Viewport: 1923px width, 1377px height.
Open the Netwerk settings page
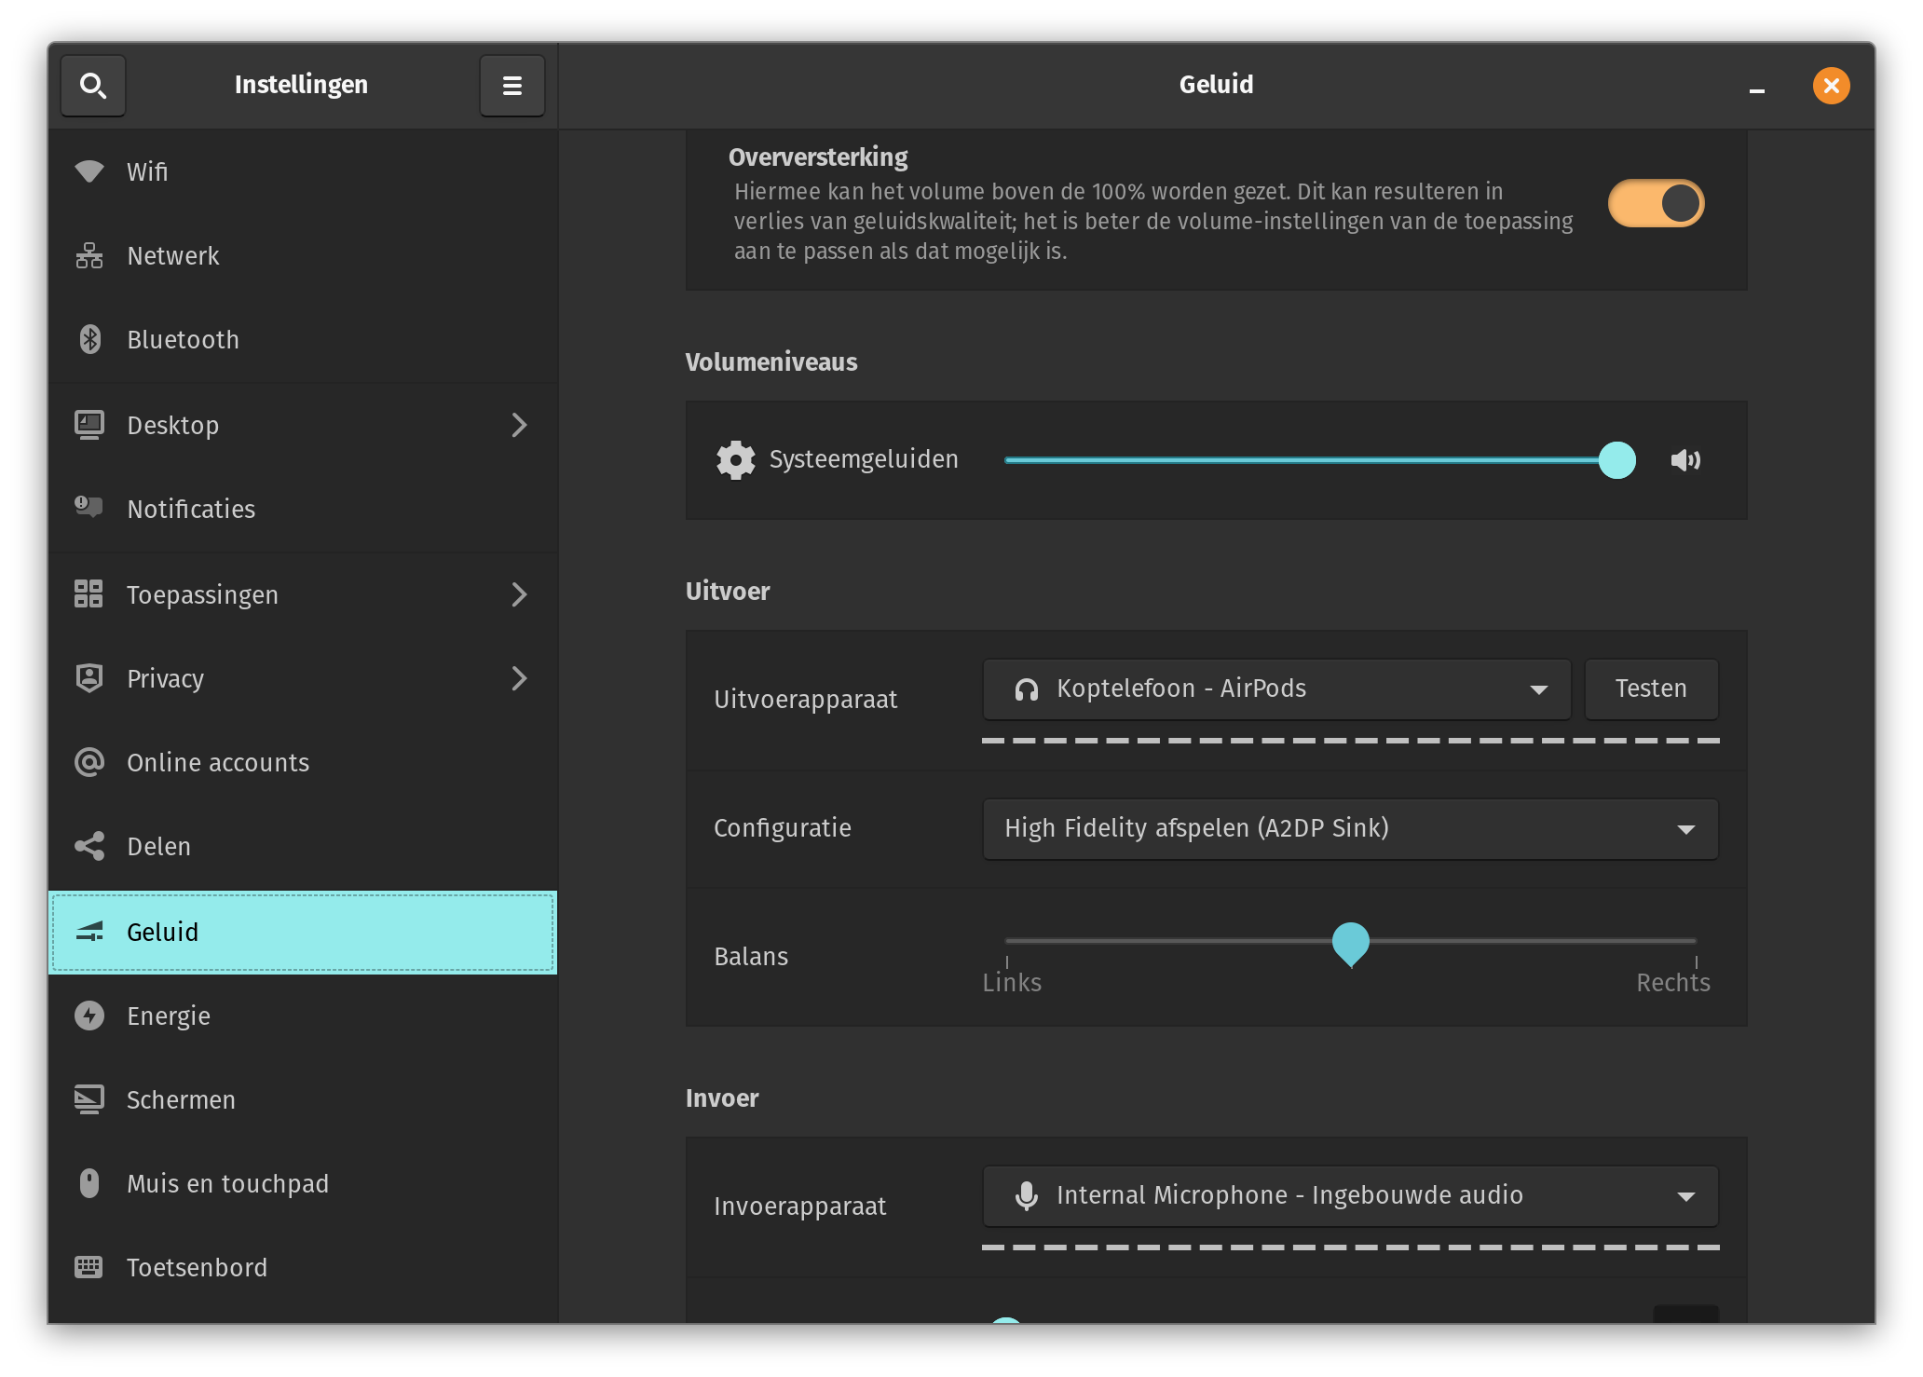[173, 255]
